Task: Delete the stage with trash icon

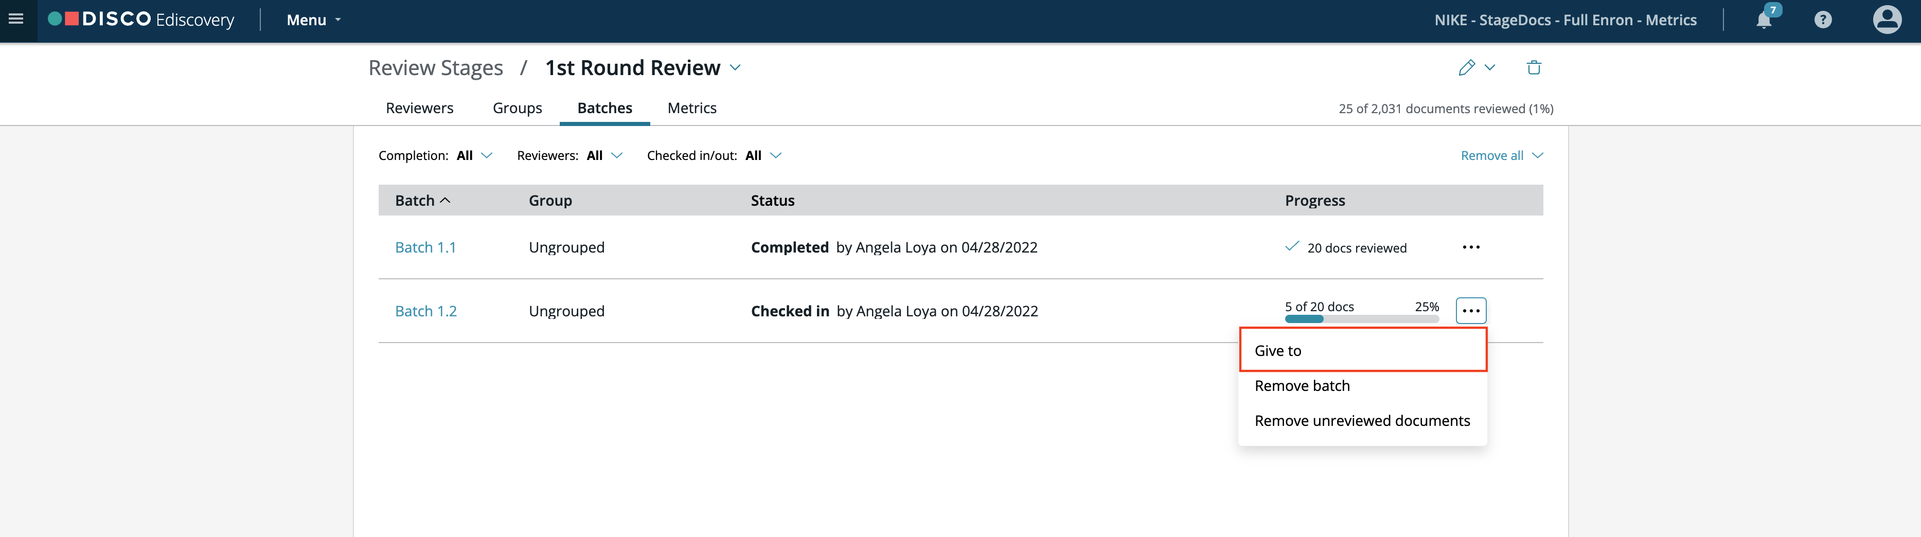Action: (1533, 67)
